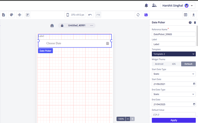Click the refresh sync icon
This screenshot has width=198, height=123.
(x=138, y=15)
